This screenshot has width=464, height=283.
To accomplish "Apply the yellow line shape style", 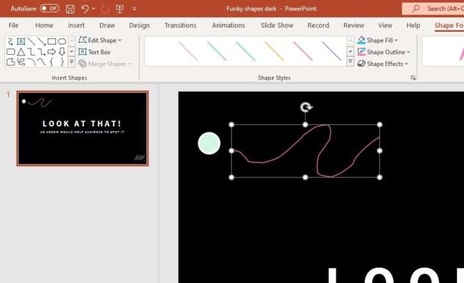I will [x=274, y=51].
